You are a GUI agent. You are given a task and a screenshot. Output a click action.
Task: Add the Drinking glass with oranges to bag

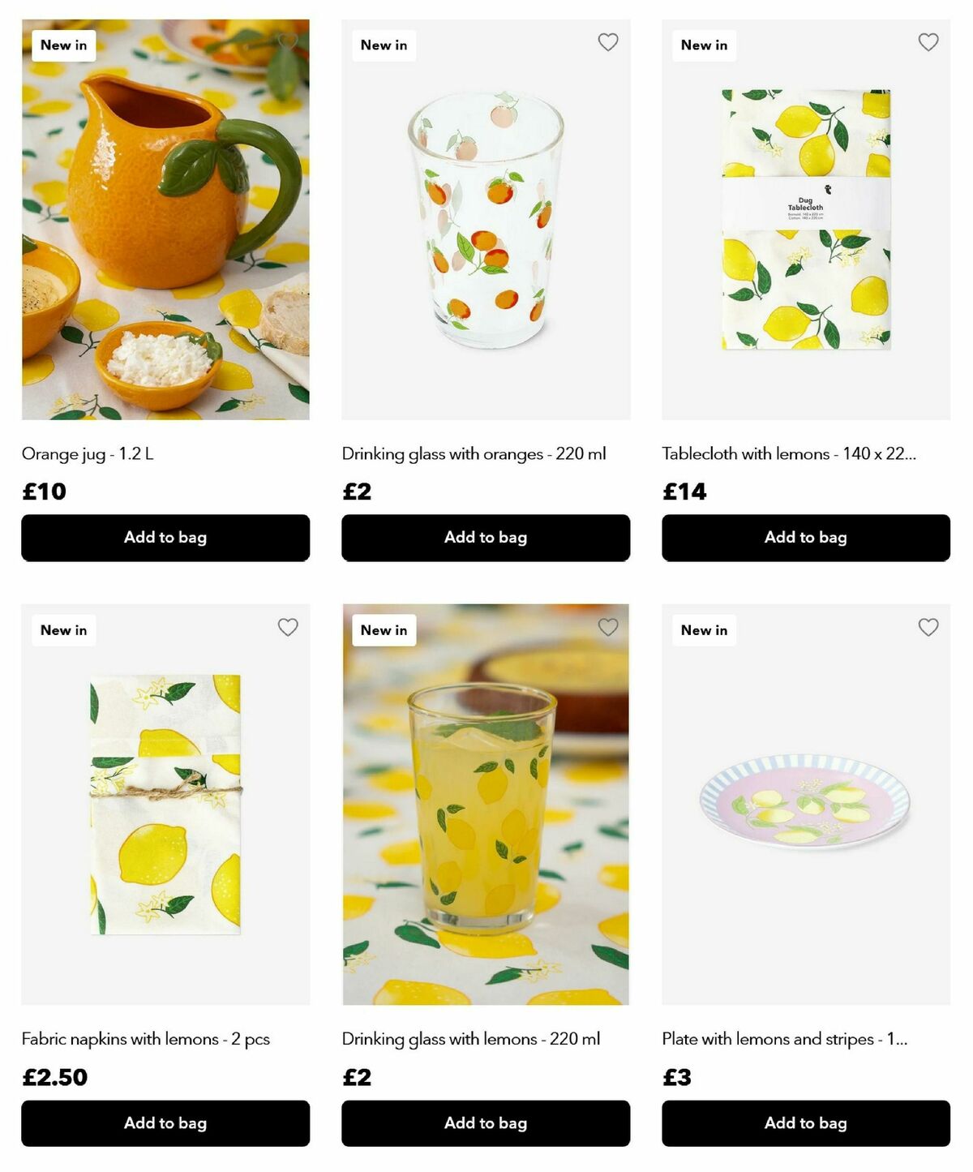pos(486,537)
